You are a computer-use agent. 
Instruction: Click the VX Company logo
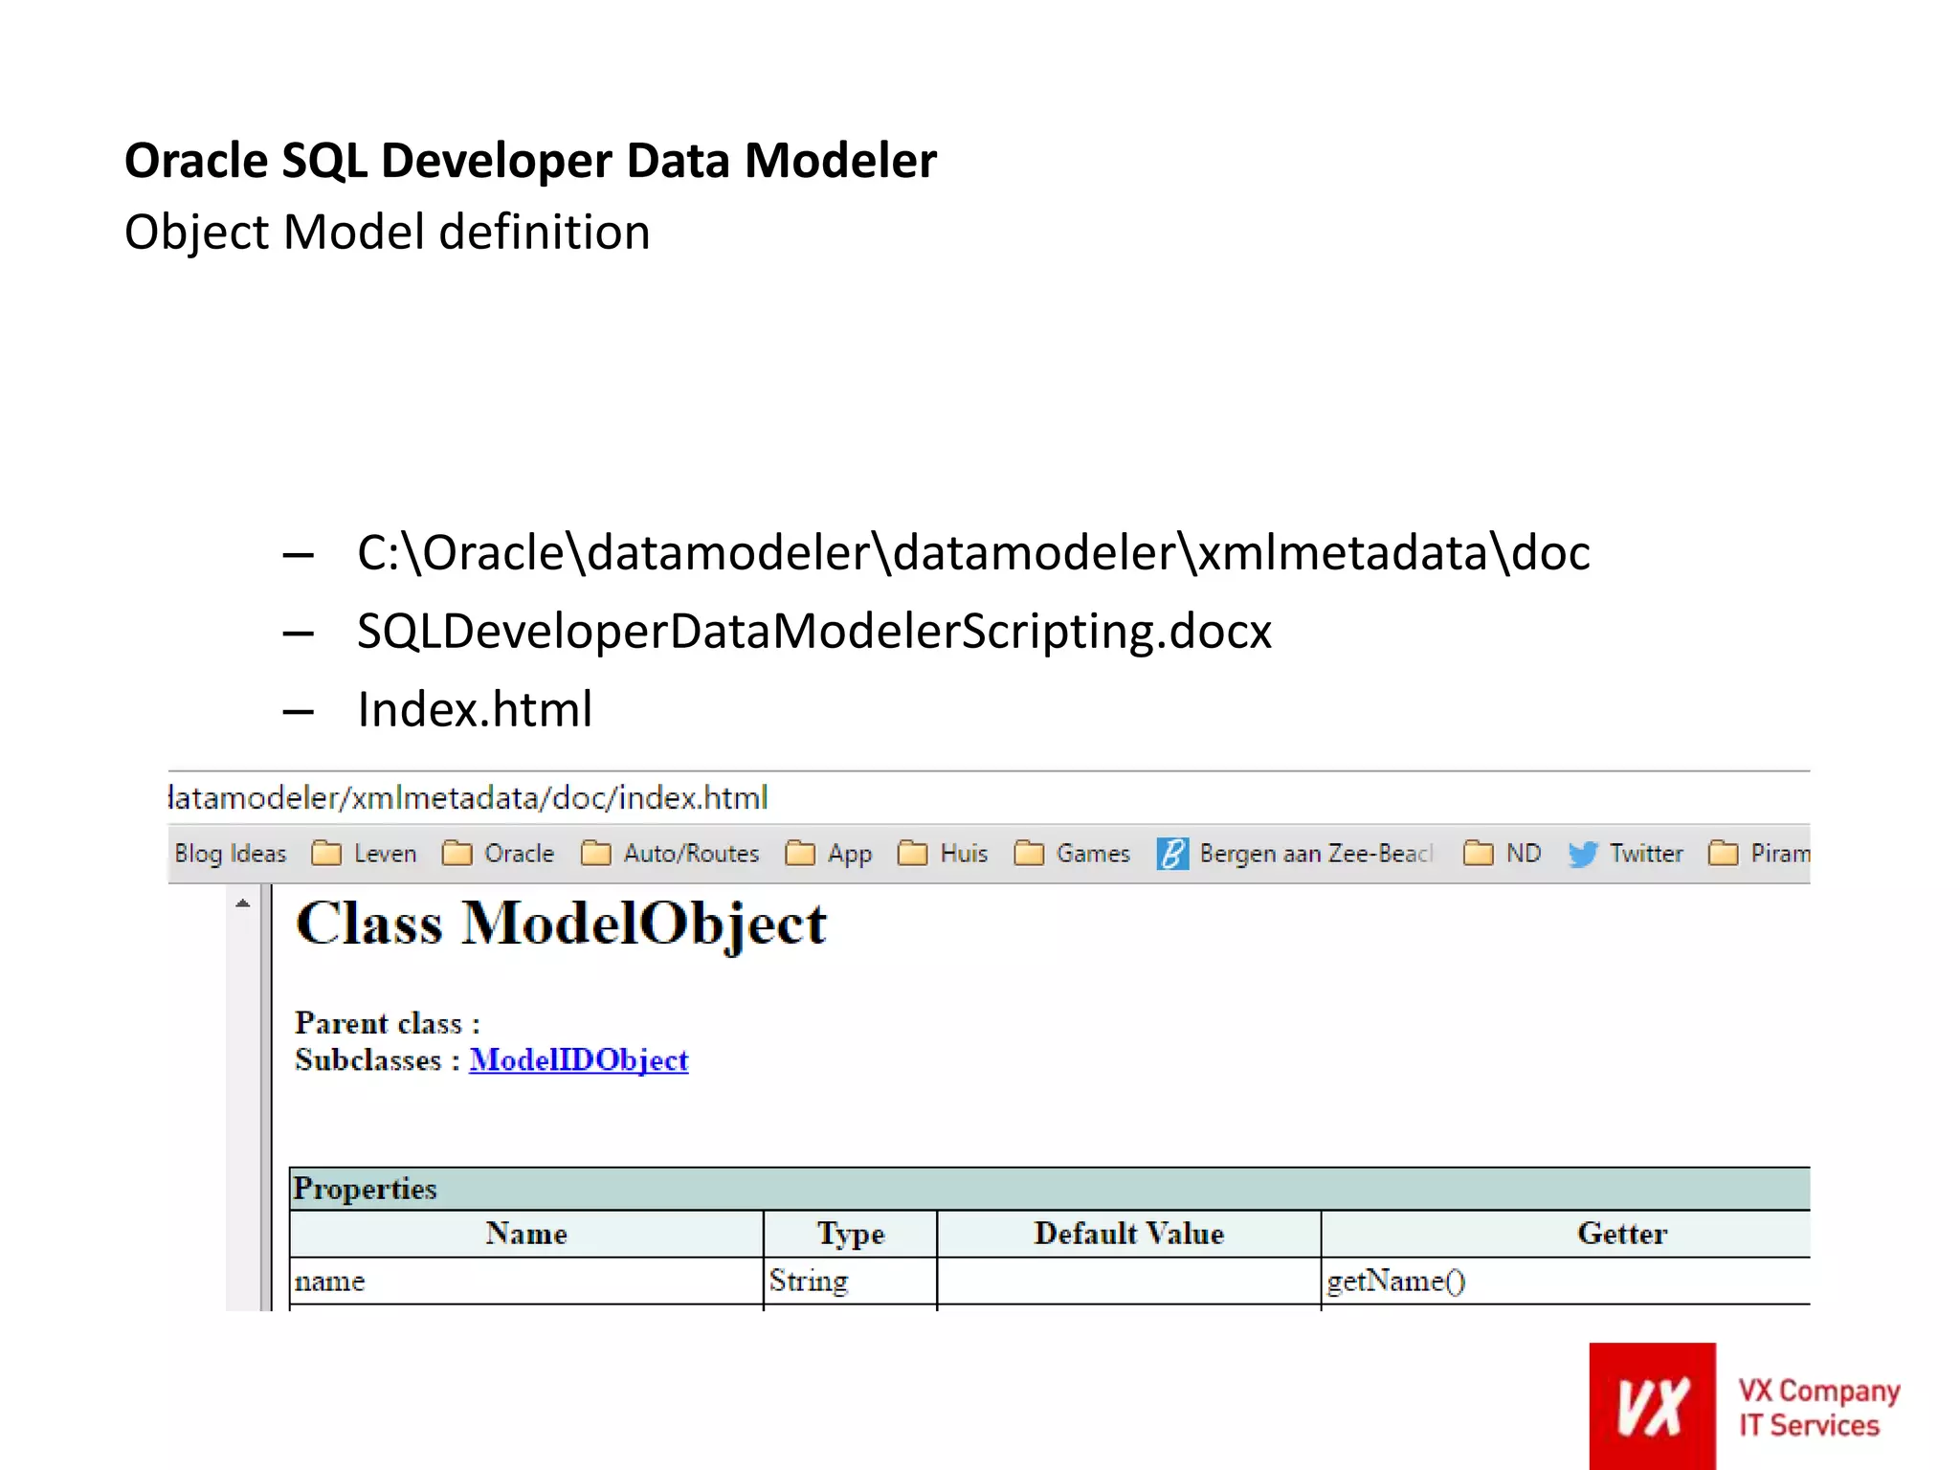point(1652,1406)
